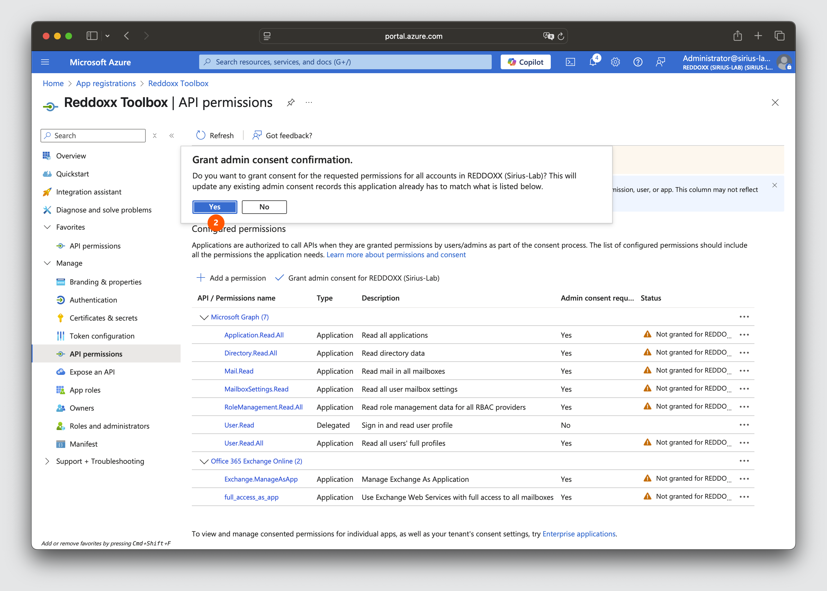
Task: Open the help question mark icon
Action: (638, 62)
